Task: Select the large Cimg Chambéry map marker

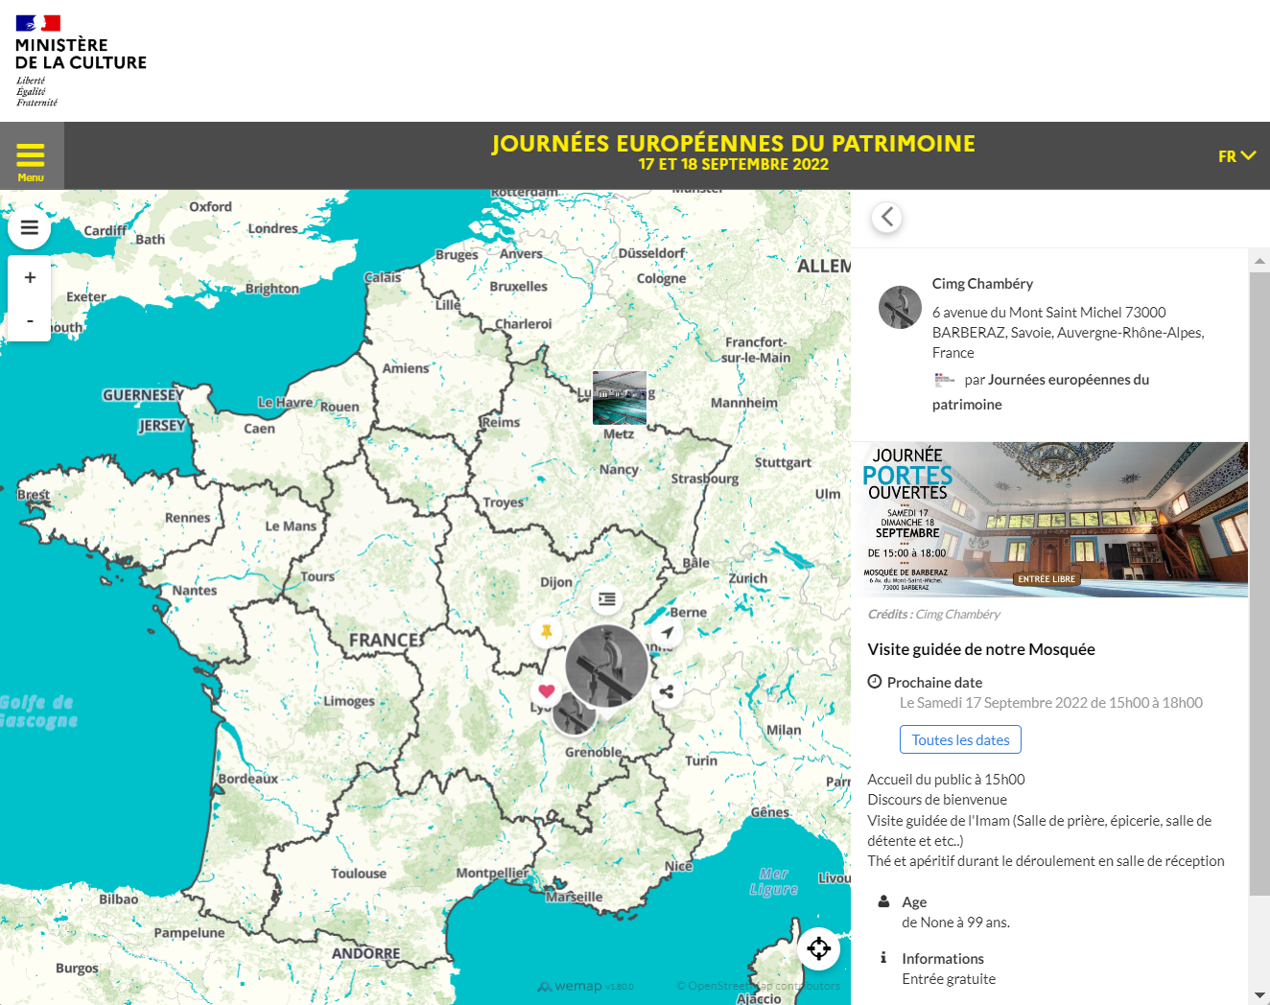Action: 606,666
